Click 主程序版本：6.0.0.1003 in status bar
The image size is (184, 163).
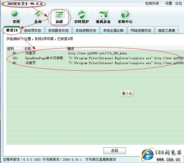pyautogui.click(x=22, y=160)
